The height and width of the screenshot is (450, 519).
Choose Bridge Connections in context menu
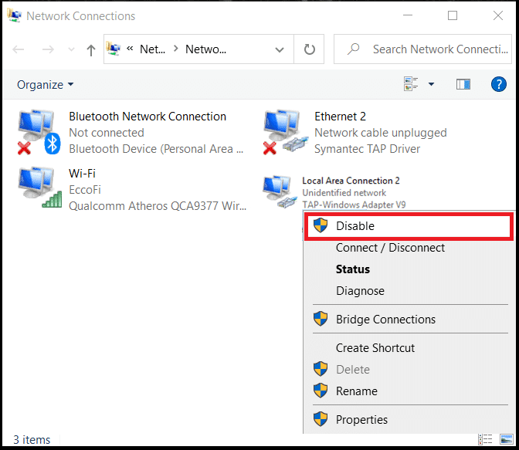pos(409,320)
